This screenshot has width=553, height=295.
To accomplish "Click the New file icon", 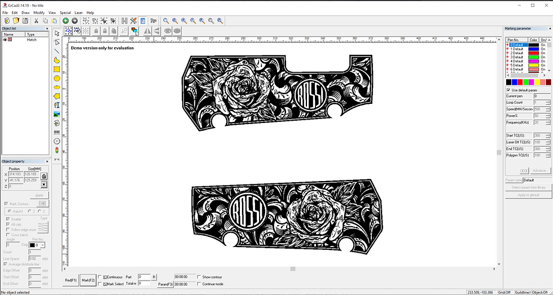I will (x=7, y=21).
